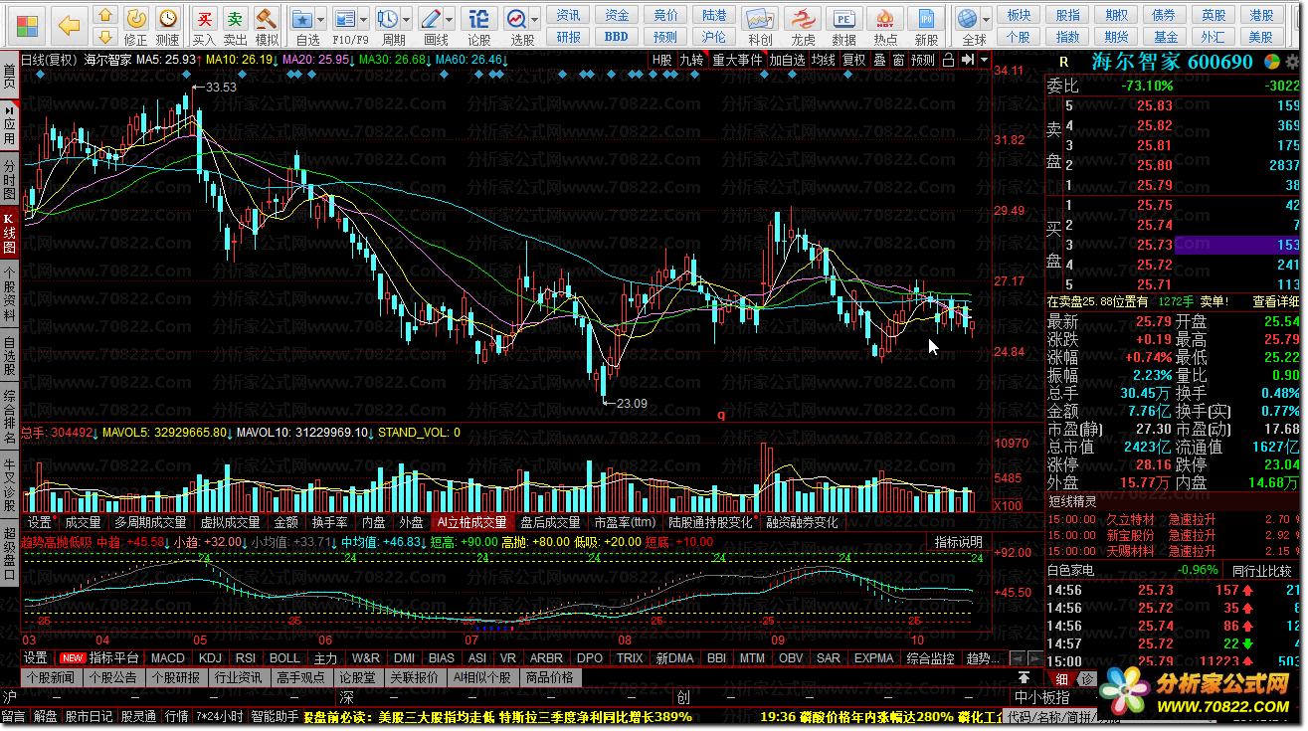Toggle 重大事件 major events markers
Screen dimensions: 1308x731
[x=737, y=60]
